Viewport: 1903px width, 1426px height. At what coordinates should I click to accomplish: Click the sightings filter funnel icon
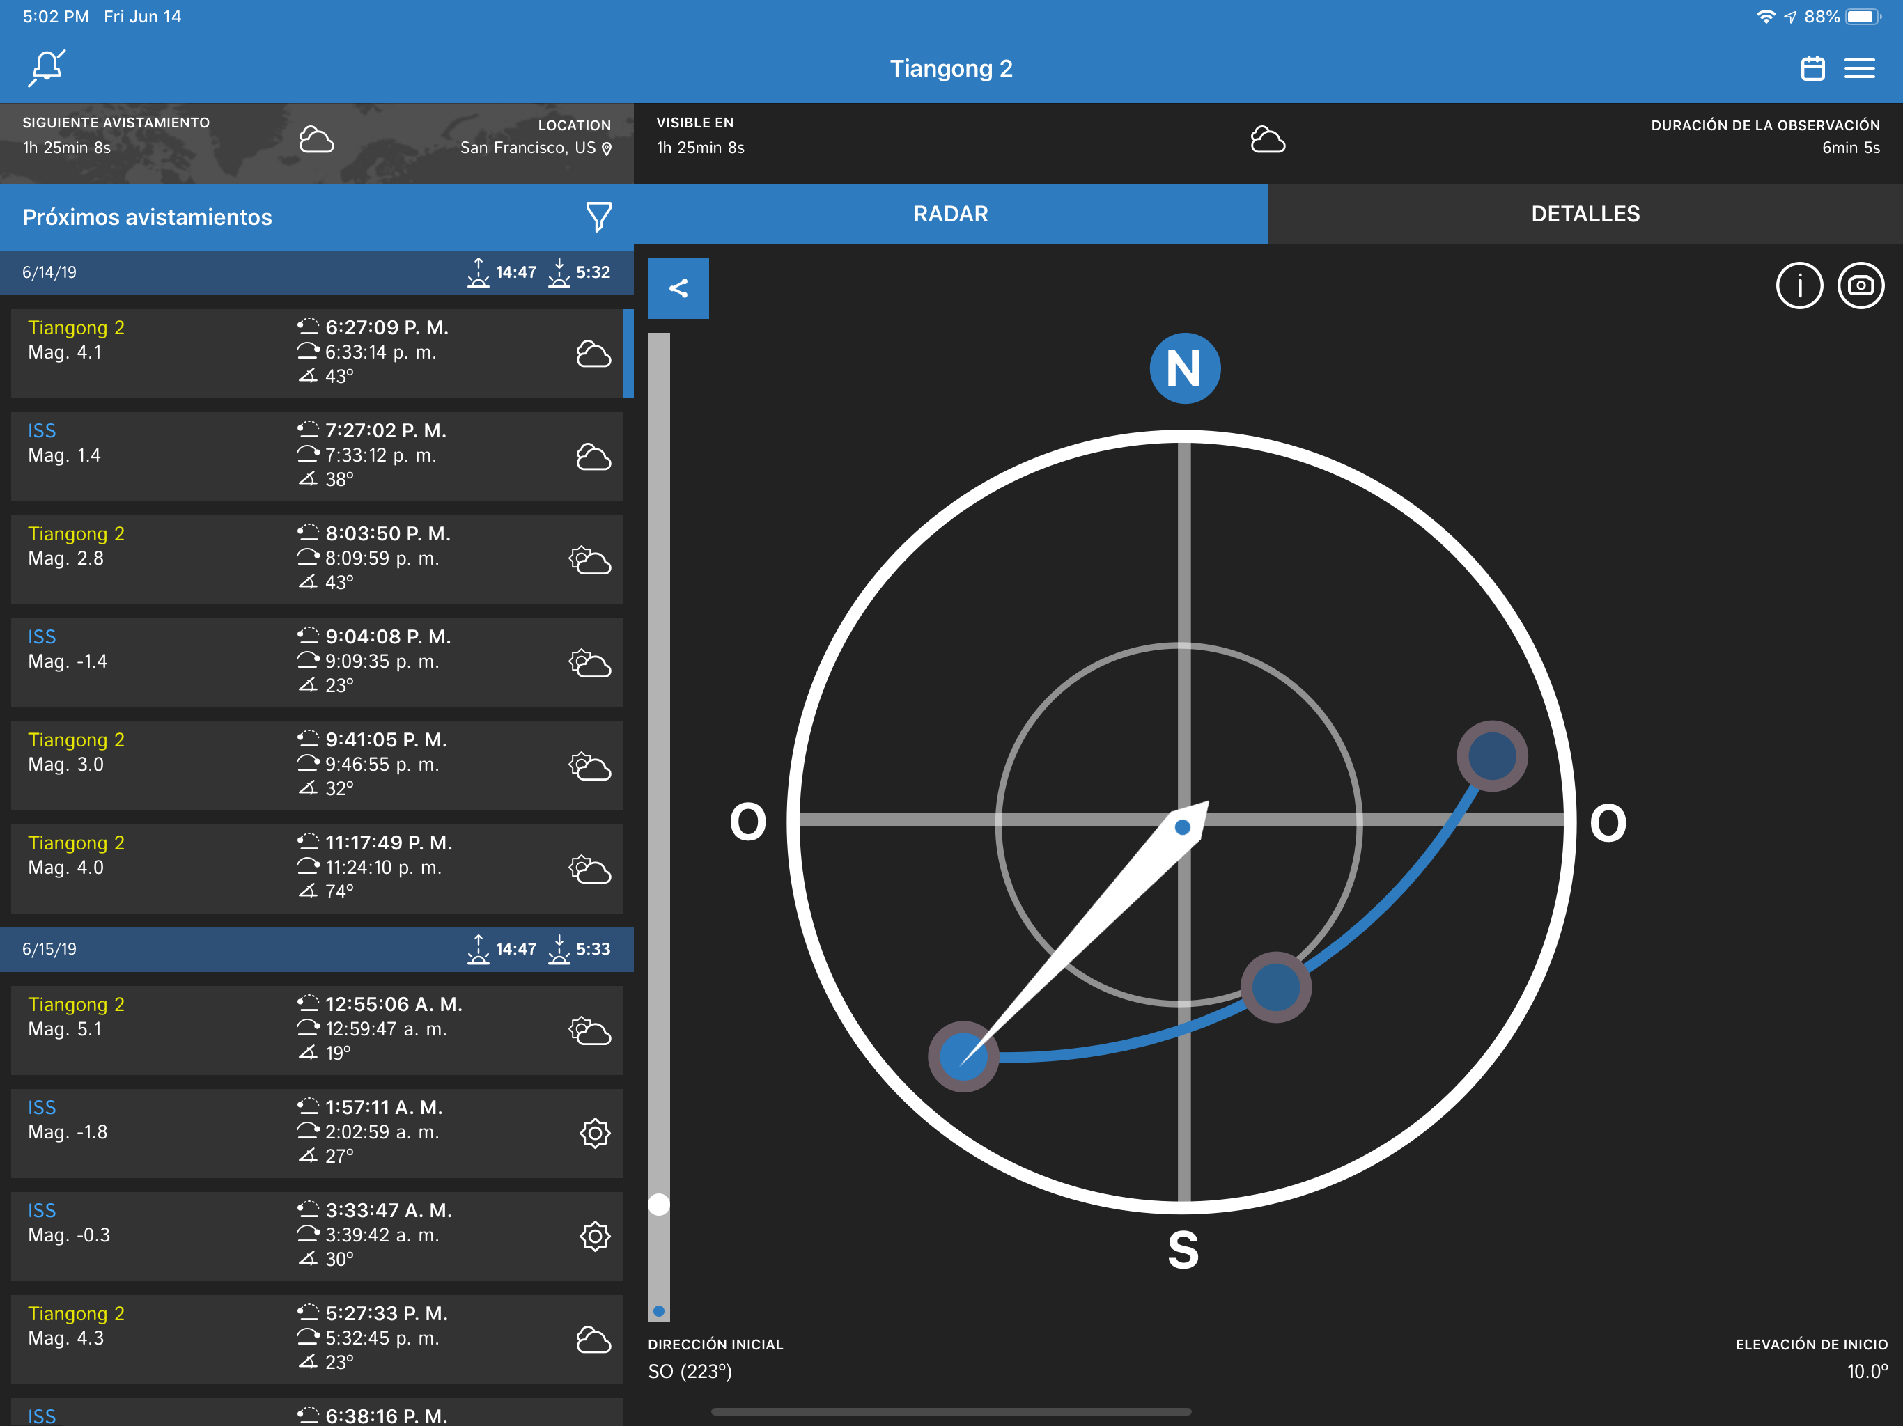tap(598, 217)
